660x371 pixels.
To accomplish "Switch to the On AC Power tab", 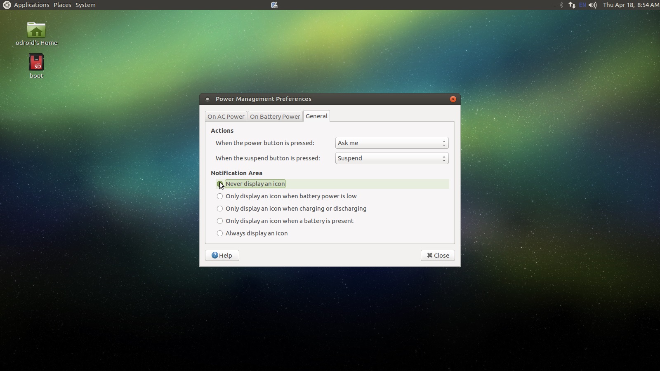I will [226, 117].
